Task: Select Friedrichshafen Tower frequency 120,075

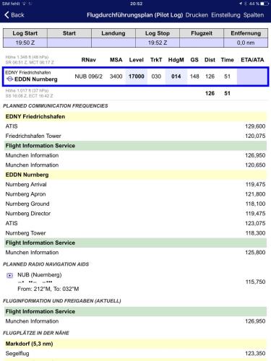Action: tap(135, 136)
